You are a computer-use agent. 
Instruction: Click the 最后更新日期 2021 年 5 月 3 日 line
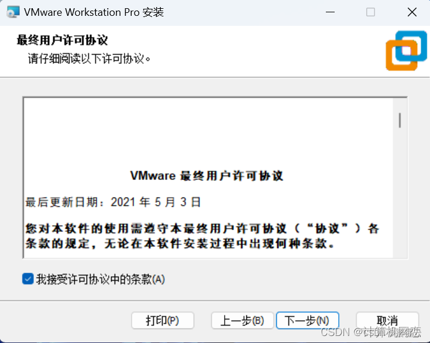point(113,202)
